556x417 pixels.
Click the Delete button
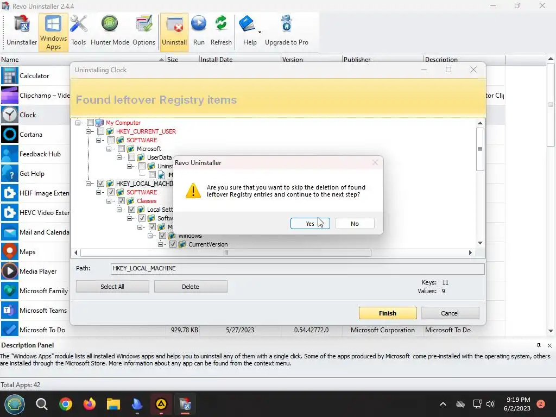(x=191, y=287)
